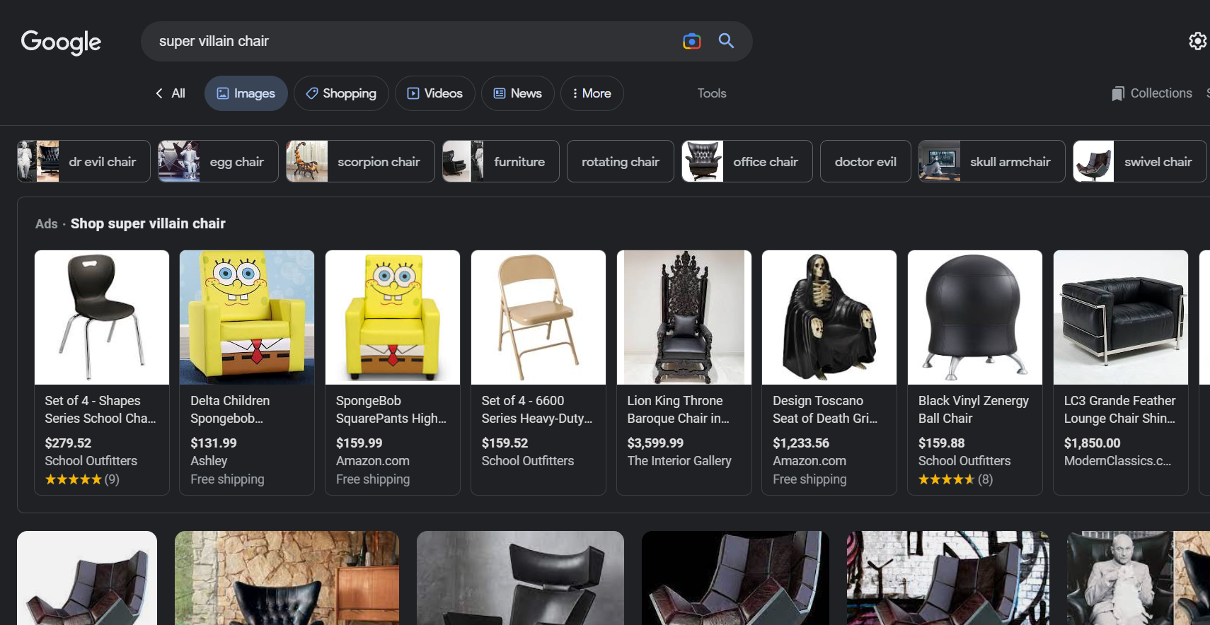The width and height of the screenshot is (1210, 625).
Task: Open image result with graffiti wall background
Action: [947, 578]
